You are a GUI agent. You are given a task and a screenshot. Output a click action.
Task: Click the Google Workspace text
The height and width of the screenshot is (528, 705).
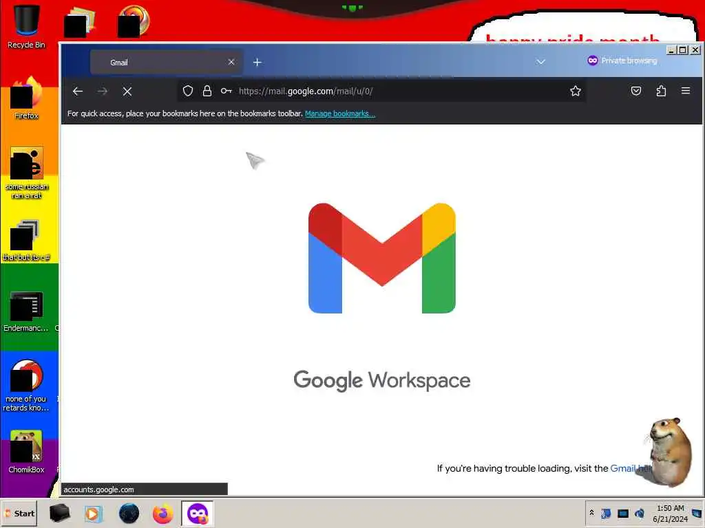[382, 380]
